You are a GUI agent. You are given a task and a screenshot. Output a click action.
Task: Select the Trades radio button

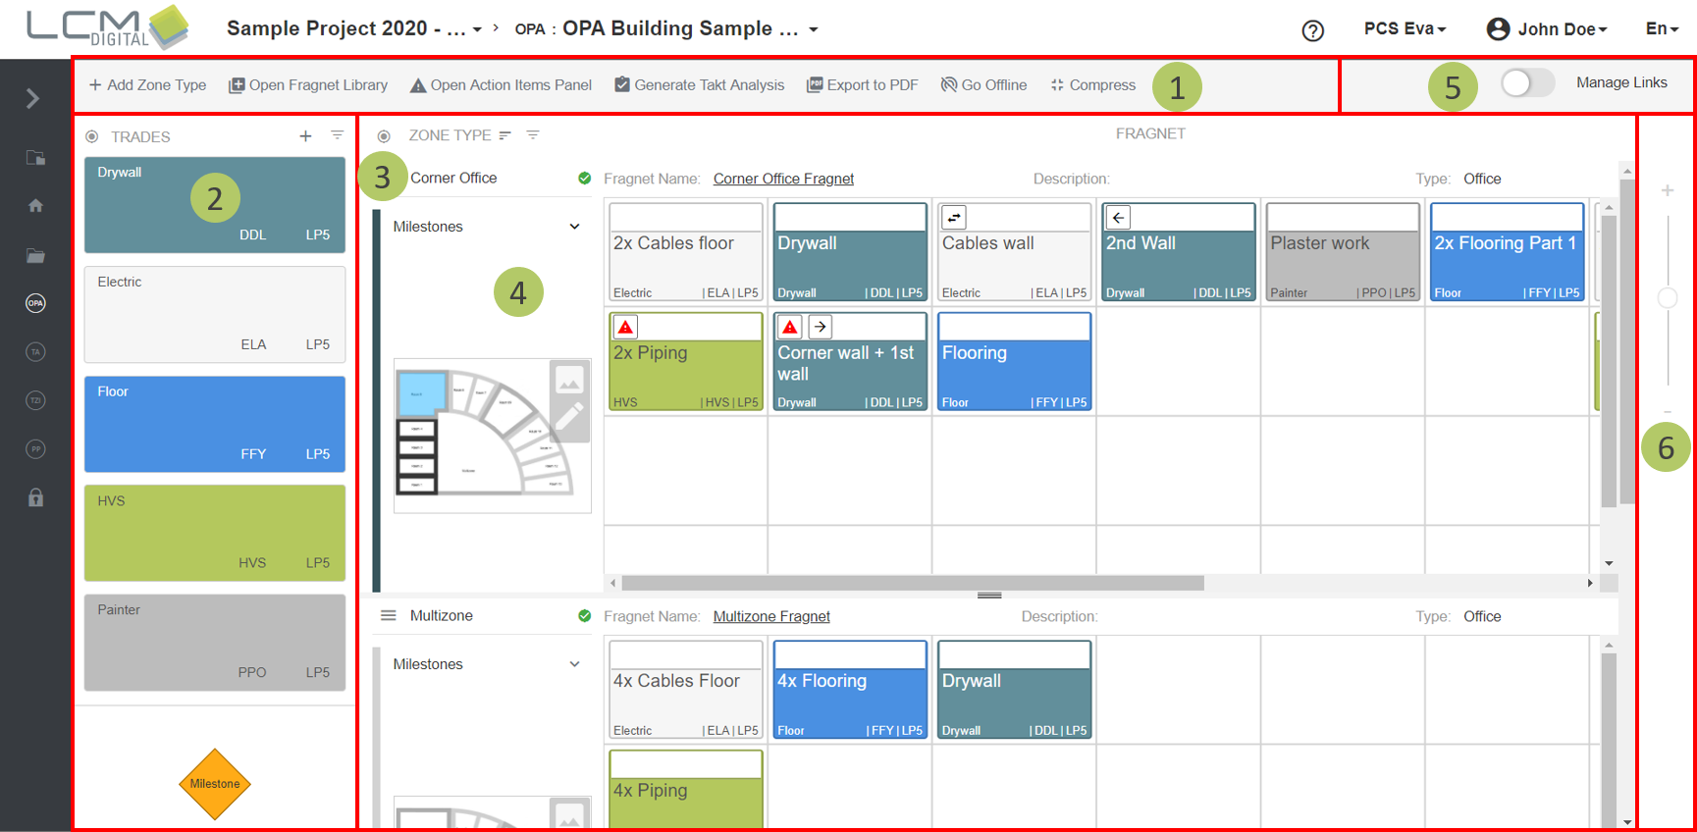coord(92,137)
